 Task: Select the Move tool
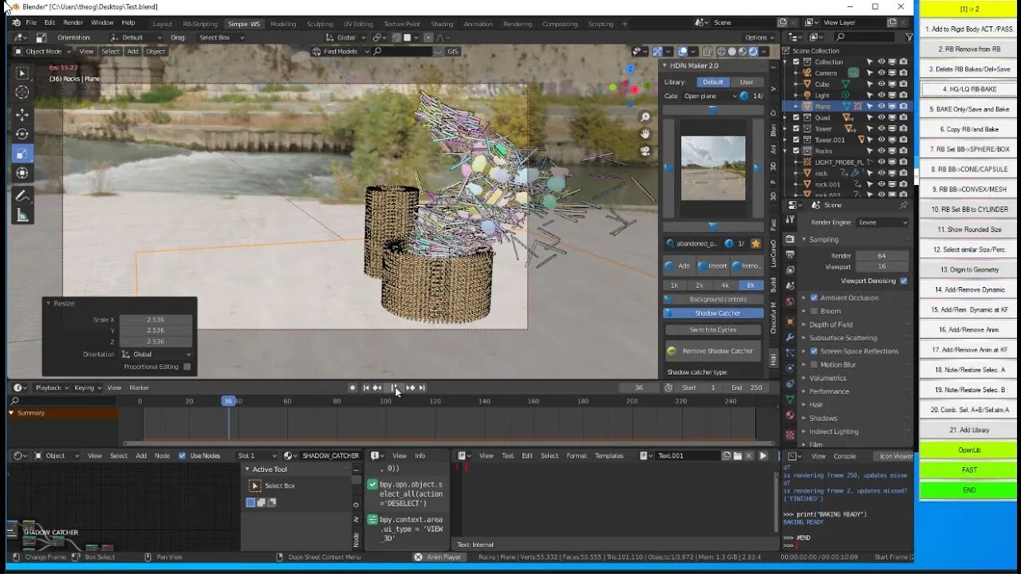pos(22,115)
